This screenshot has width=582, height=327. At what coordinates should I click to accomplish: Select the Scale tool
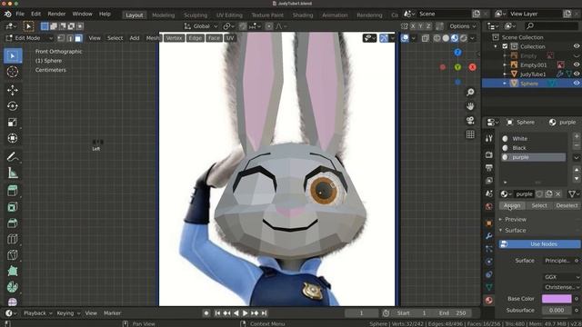point(13,122)
